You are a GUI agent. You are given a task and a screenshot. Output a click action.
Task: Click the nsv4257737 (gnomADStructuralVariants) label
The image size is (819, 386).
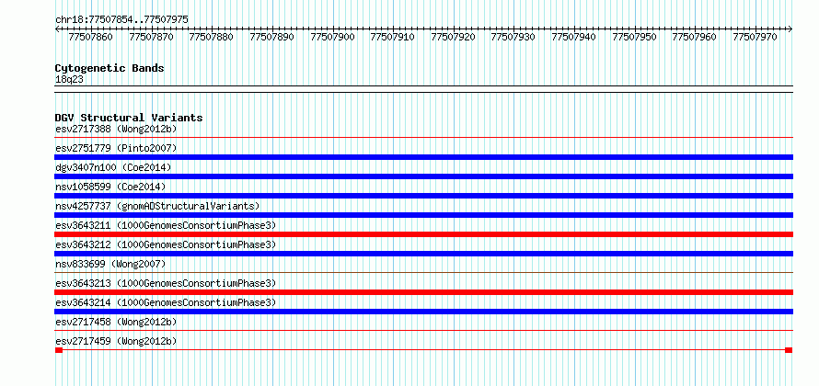click(x=157, y=206)
